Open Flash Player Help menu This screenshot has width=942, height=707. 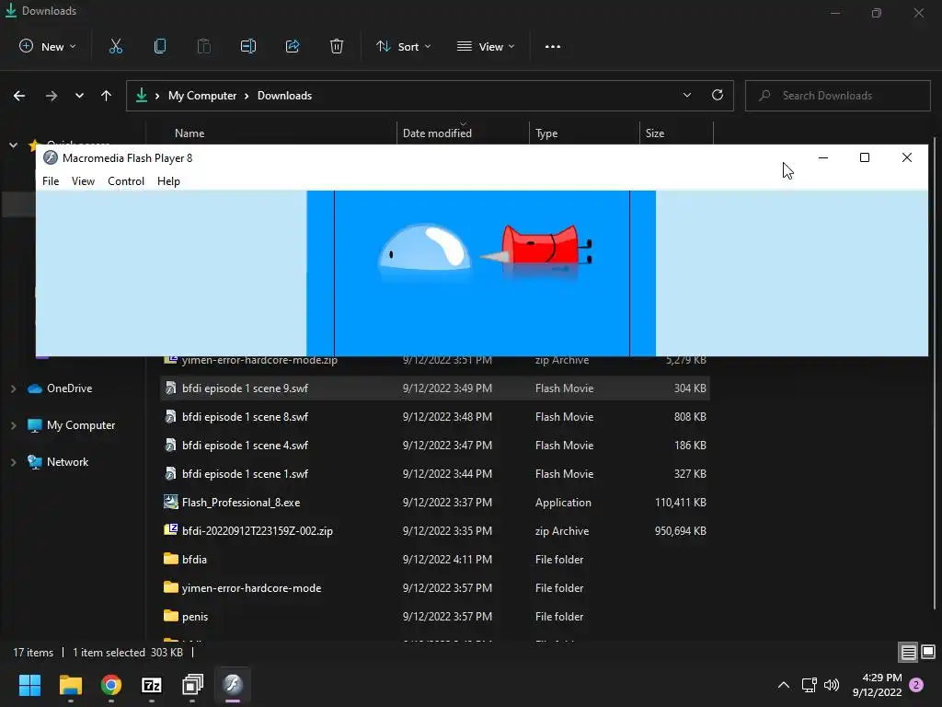168,181
